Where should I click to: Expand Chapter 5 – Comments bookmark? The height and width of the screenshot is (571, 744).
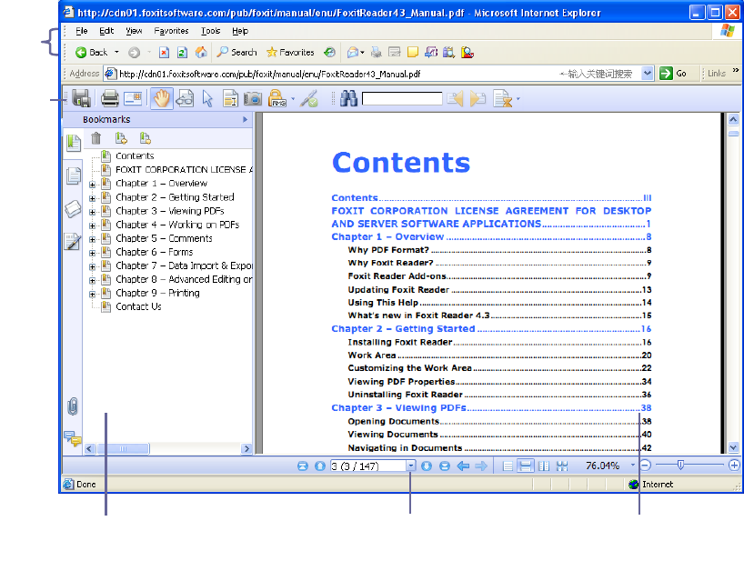click(x=93, y=239)
